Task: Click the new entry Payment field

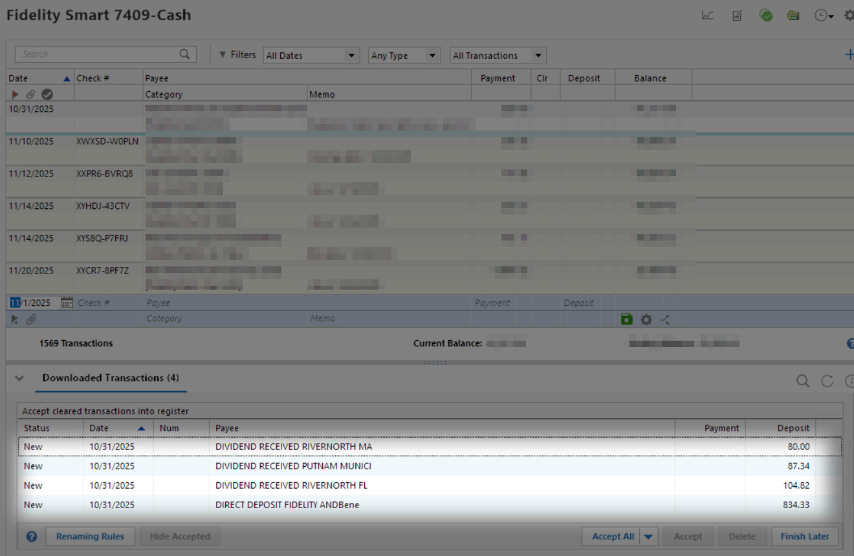Action: point(501,303)
